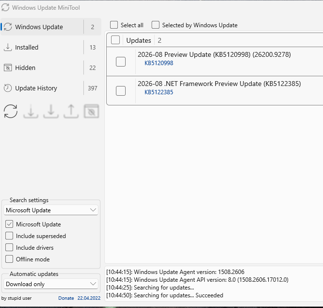The height and width of the screenshot is (308, 323).
Task: Uncheck the Microsoft Update checkbox
Action: click(x=9, y=224)
